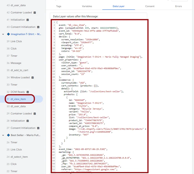194x174 pixels.
Task: Collapse the Best Seller page group
Action: coord(3,135)
